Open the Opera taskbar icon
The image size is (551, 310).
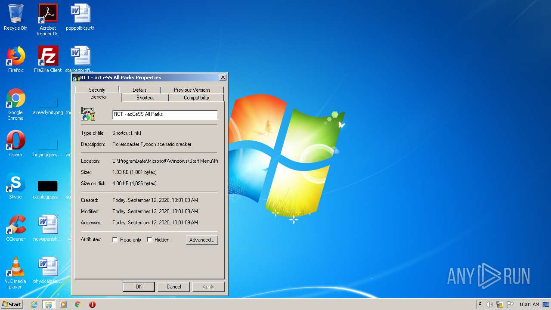point(92,304)
